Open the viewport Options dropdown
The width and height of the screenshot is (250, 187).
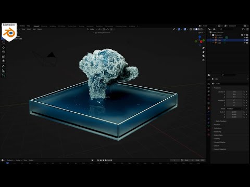click(x=202, y=33)
